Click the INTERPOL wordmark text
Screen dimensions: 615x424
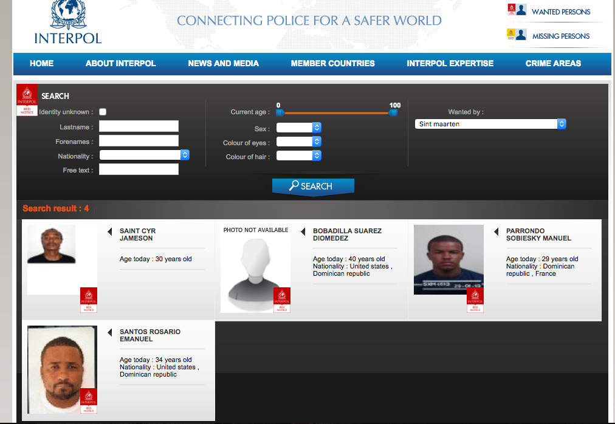tap(68, 38)
